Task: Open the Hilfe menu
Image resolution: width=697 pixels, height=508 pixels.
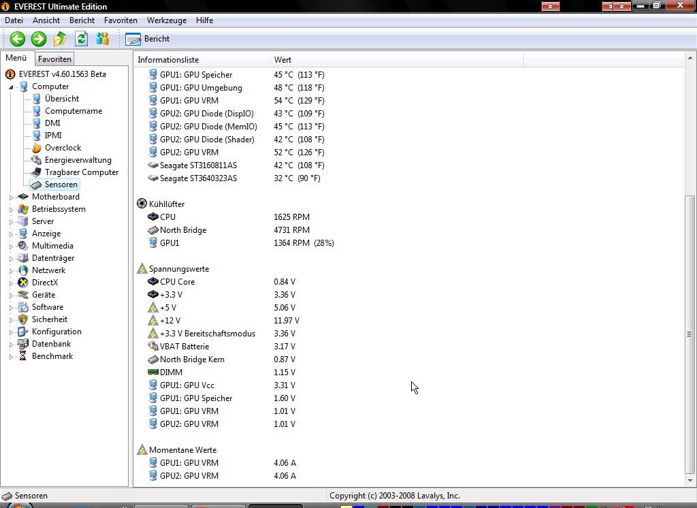Action: [204, 20]
